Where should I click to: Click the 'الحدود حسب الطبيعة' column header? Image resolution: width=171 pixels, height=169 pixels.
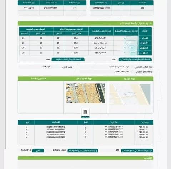(x=101, y=31)
